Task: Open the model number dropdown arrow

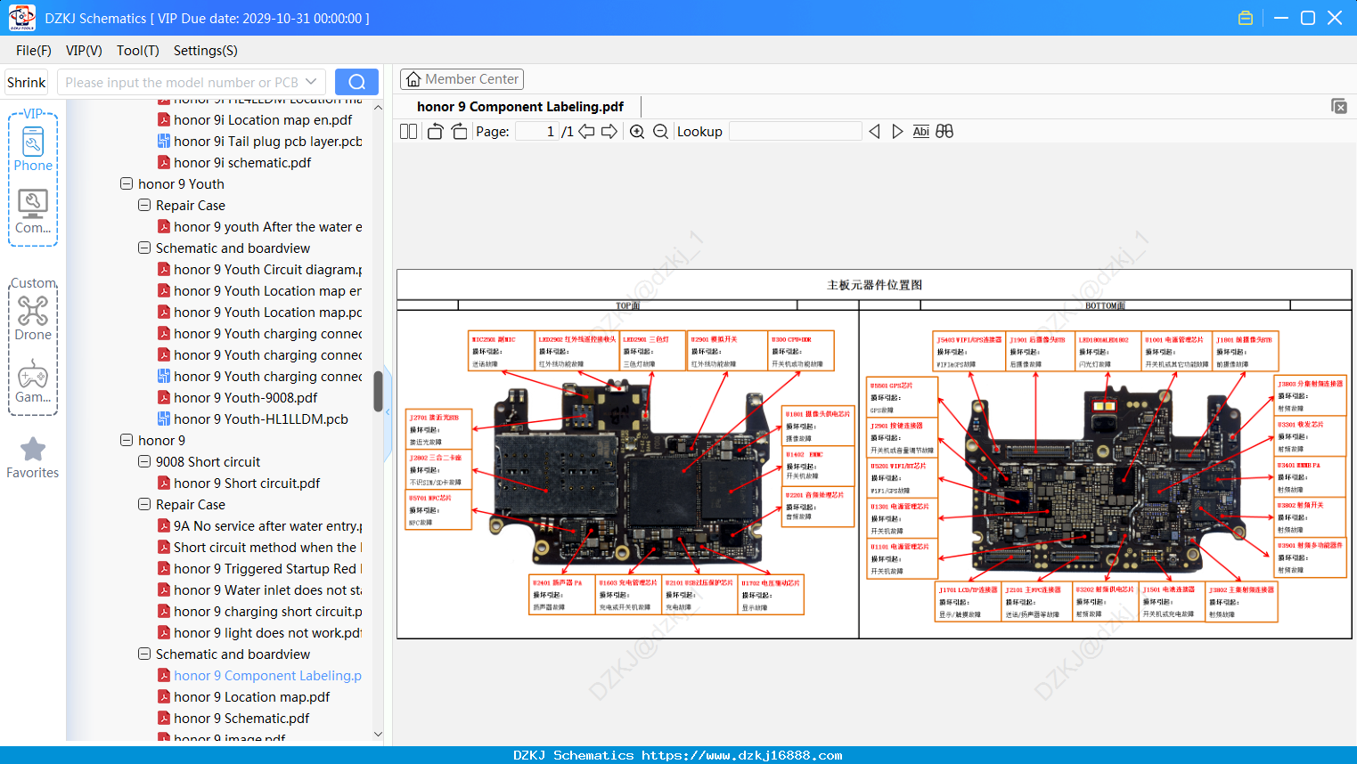Action: click(x=311, y=82)
